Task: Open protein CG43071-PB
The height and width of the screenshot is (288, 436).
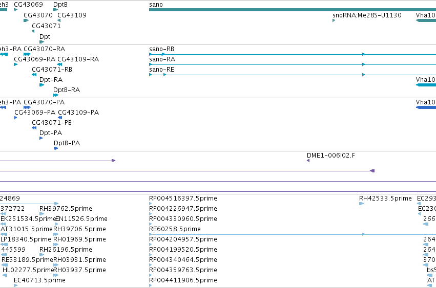Action: 52,123
